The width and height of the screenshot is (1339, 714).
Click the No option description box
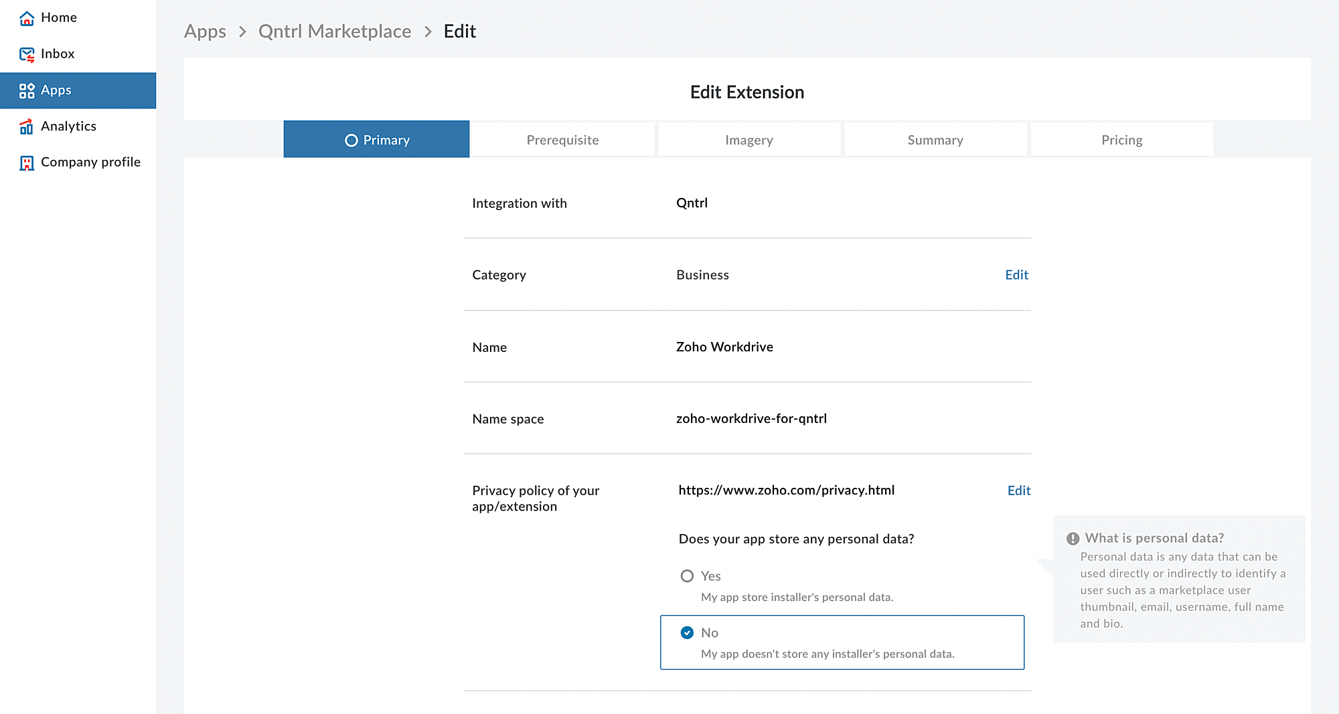point(842,654)
